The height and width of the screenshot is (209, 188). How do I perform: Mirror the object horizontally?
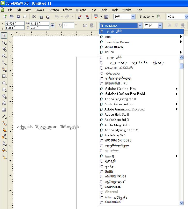tap(85, 25)
